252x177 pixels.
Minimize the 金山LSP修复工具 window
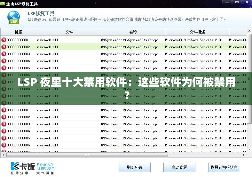pos(227,3)
